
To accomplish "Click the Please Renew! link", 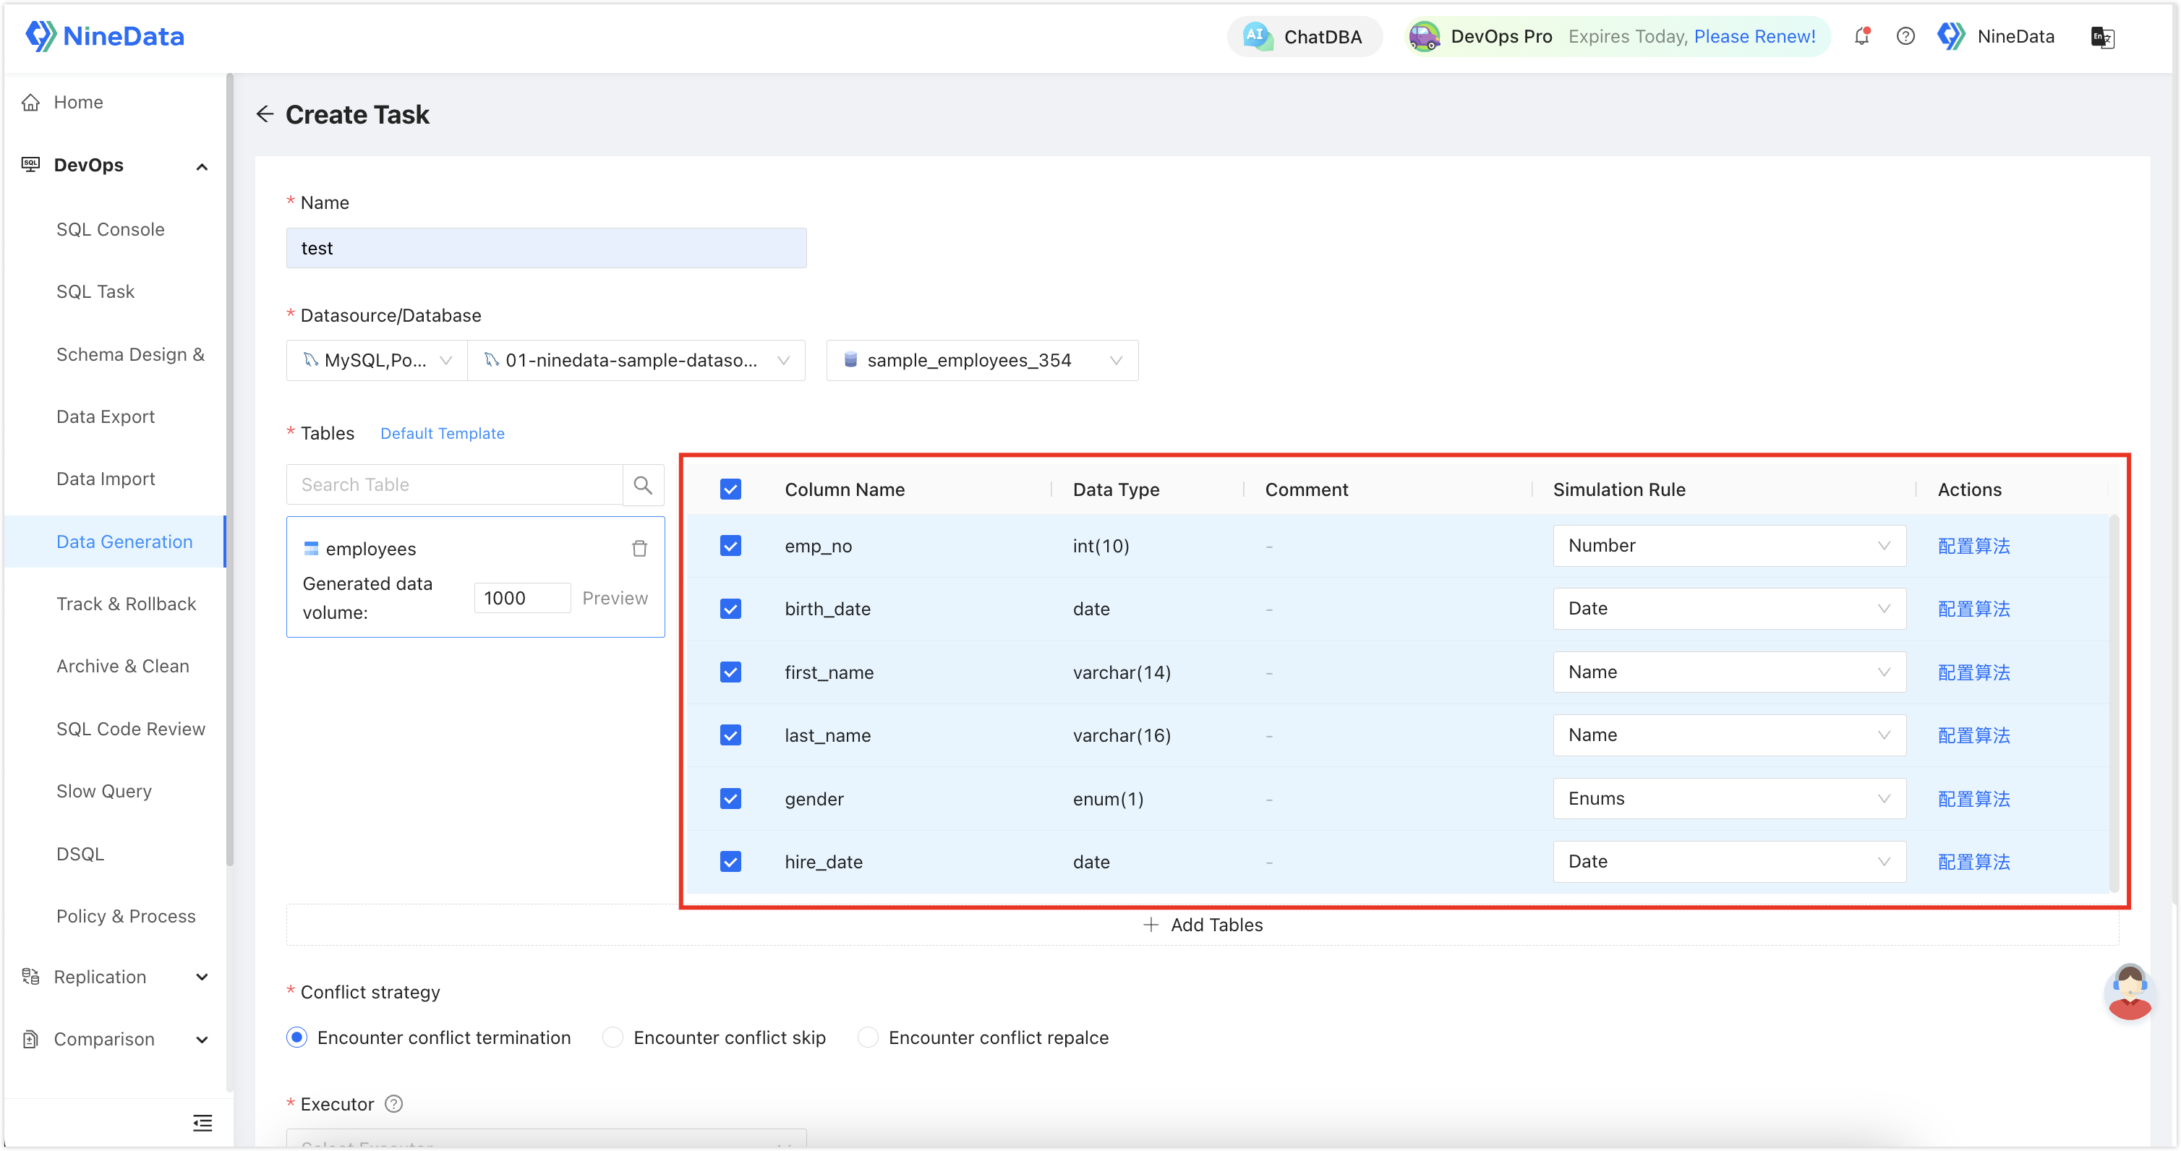I will (1754, 36).
